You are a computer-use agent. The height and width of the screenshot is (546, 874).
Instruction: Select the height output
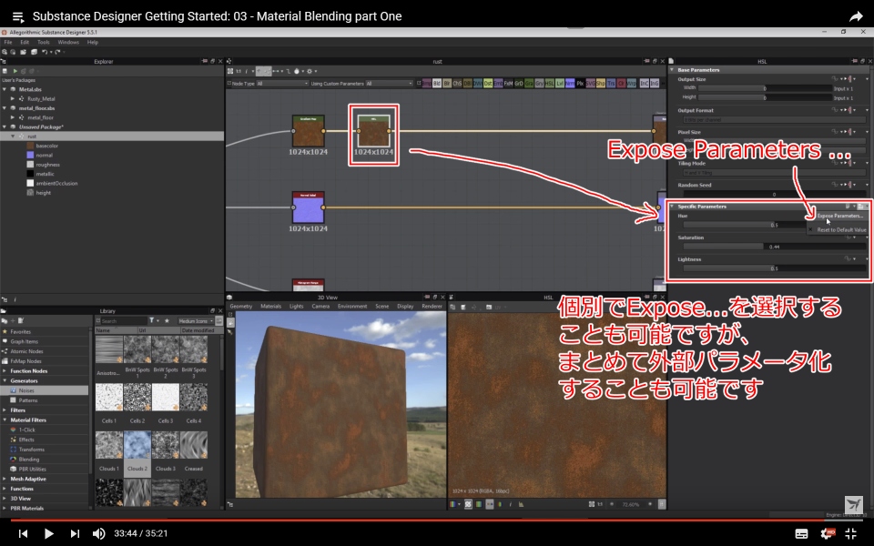pos(43,193)
